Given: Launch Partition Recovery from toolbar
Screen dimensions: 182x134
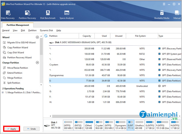Looking at the screenshot, I should click(27, 15).
